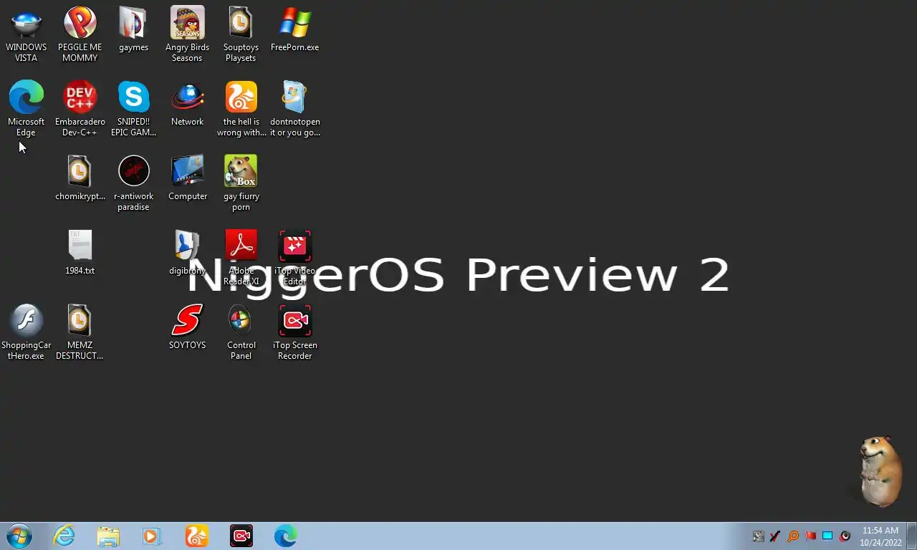
Task: Launch Angry Birds Seasons shortcut
Action: point(187,34)
